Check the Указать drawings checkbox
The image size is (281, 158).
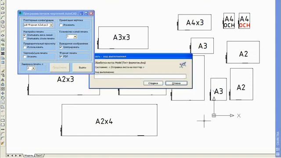coord(25,57)
